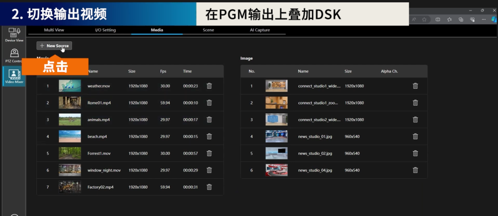Select the Factory02.mp4 thumbnail
This screenshot has width=498, height=216.
70,187
